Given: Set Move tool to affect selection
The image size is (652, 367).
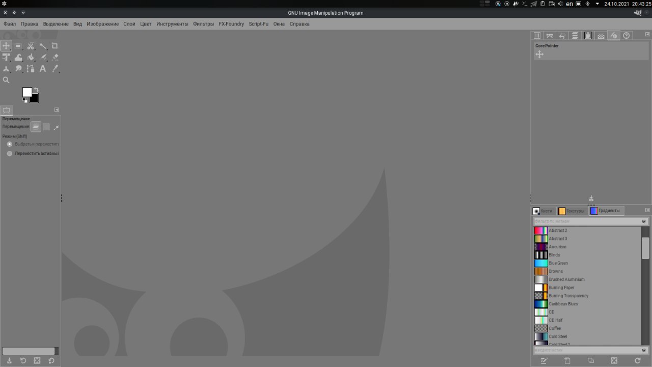Looking at the screenshot, I should pyautogui.click(x=46, y=127).
